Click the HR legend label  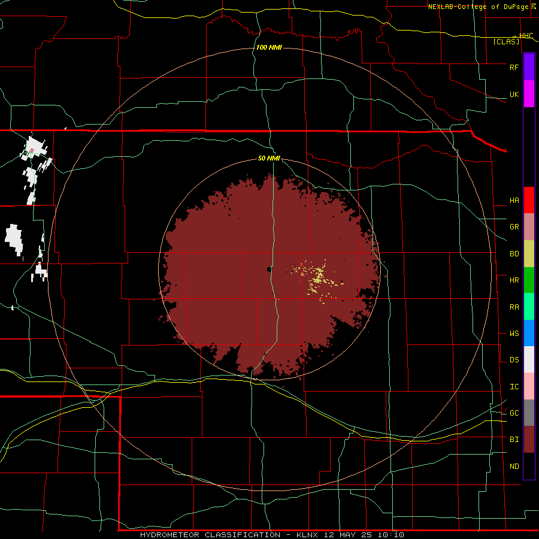(514, 280)
